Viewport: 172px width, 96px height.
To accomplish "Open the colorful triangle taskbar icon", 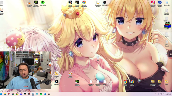I will (13, 94).
